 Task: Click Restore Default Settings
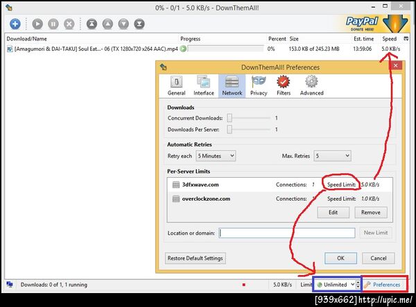196,258
